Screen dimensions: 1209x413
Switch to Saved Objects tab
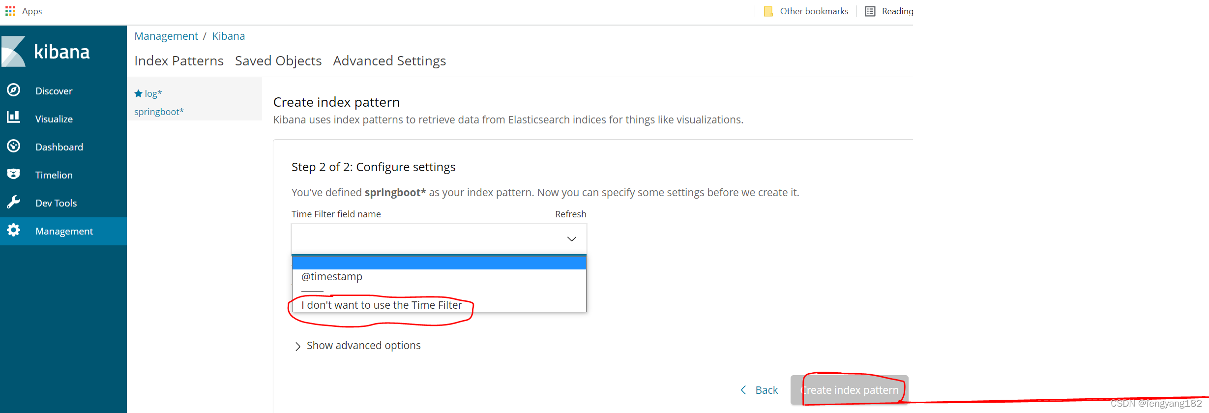tap(278, 61)
